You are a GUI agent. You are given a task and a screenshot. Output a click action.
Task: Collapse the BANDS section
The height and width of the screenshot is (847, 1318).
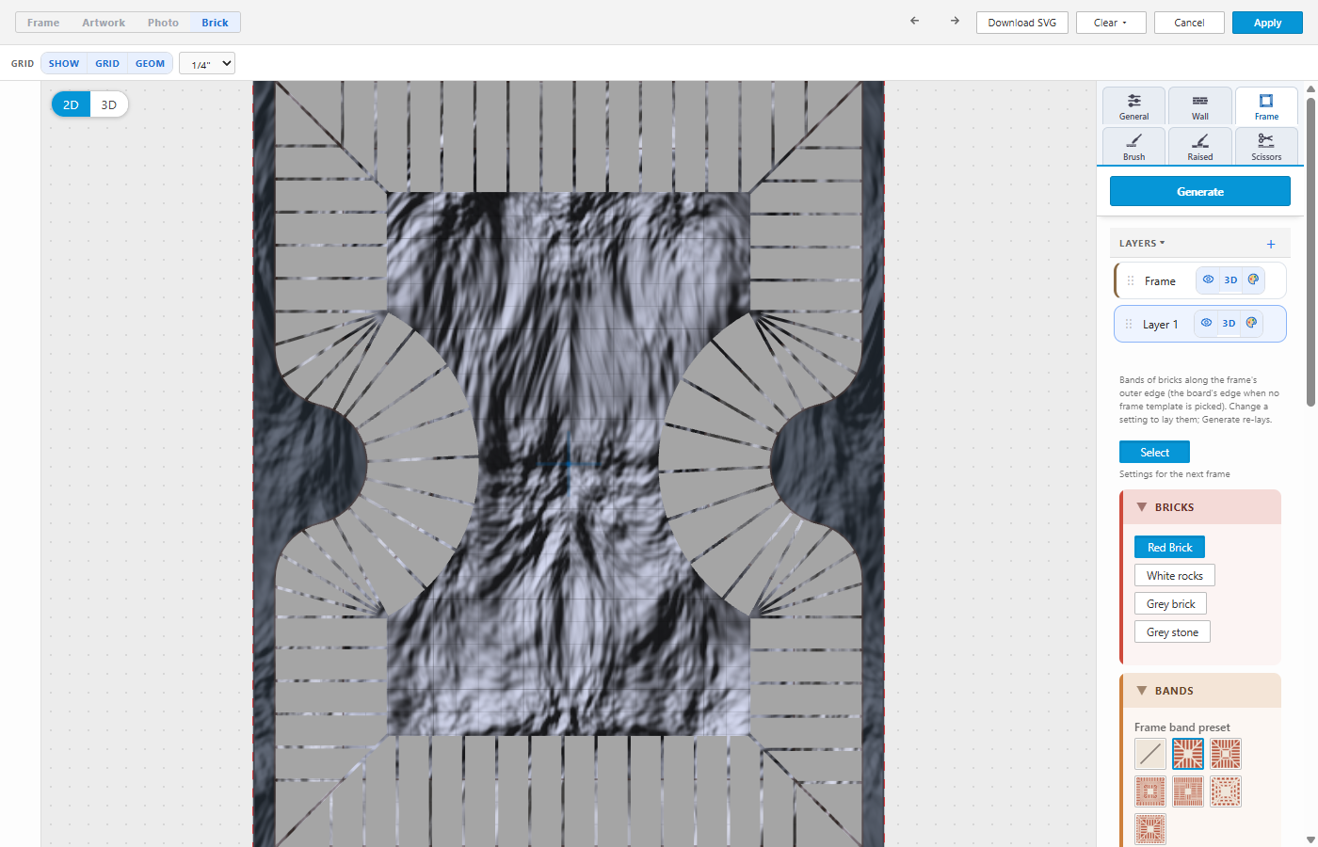1200,691
